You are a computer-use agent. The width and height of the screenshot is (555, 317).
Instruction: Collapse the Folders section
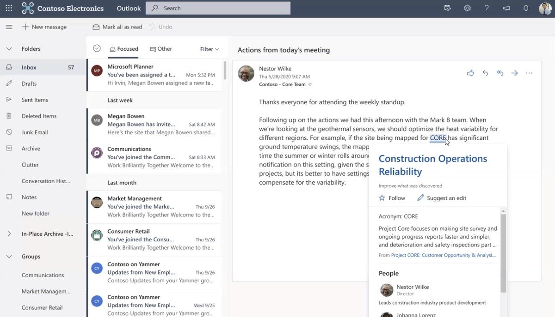tap(9, 48)
